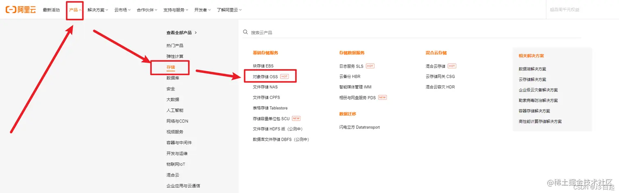Expand the 支持与服务 dropdown
The width and height of the screenshot is (619, 193).
tap(176, 10)
